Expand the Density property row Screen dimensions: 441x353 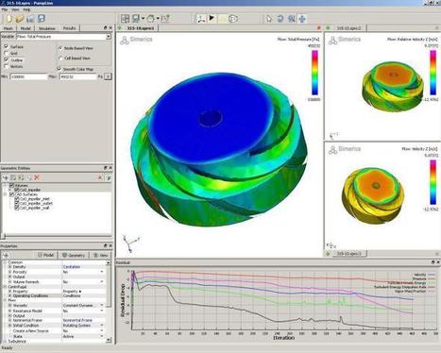click(x=9, y=267)
